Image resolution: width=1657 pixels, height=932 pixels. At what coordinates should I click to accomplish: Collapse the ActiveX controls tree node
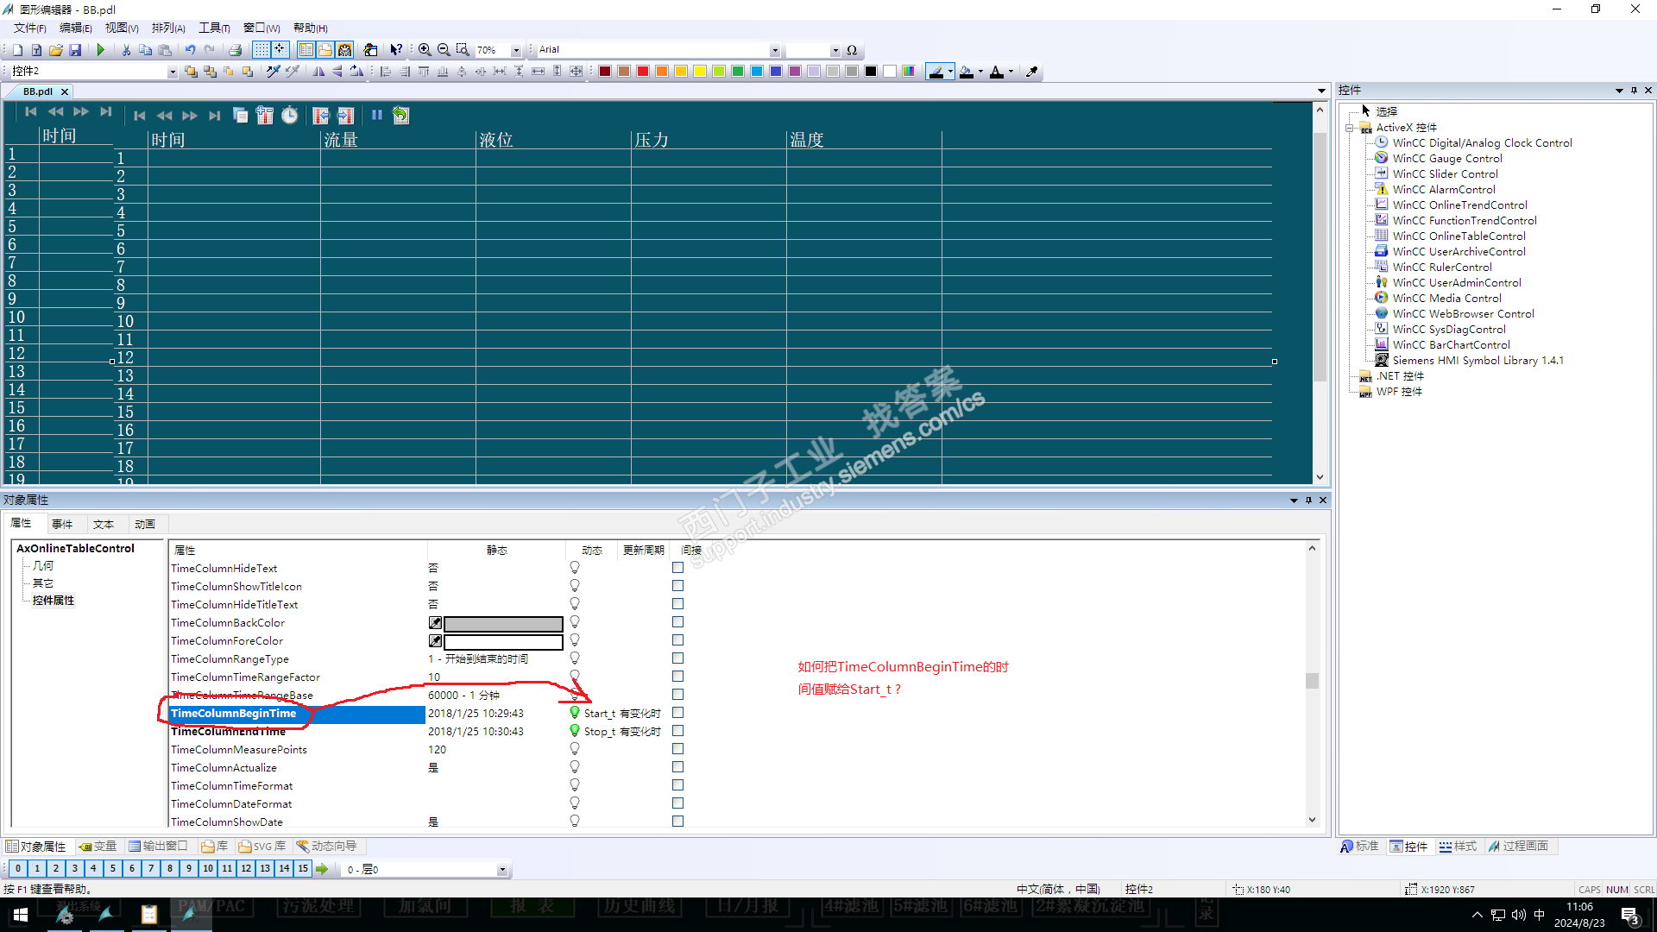[1350, 128]
